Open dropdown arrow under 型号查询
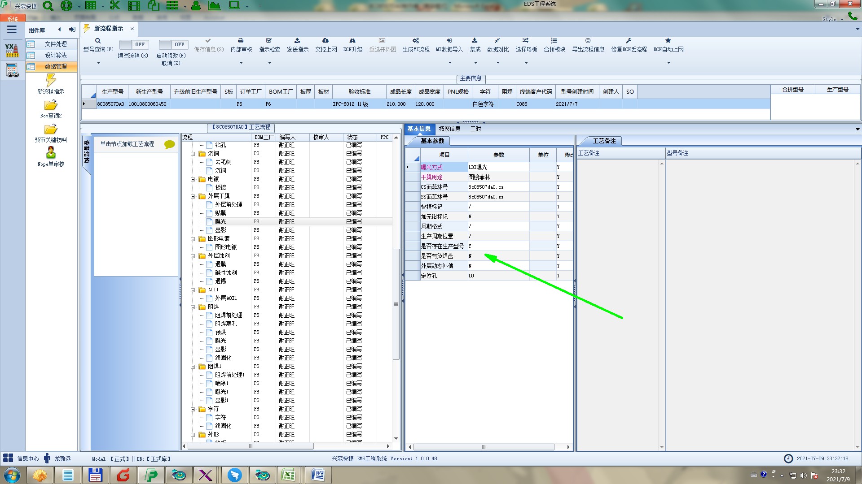Image resolution: width=862 pixels, height=484 pixels. 98,63
